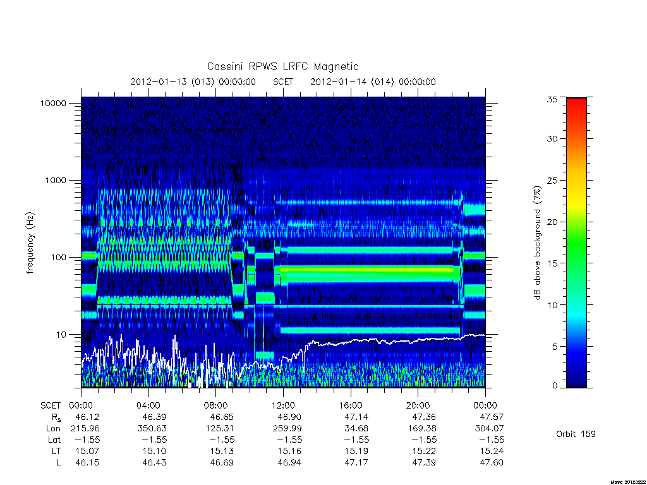Click the 1000 frequency tick label
Screen dimensions: 647x485
click(56, 180)
